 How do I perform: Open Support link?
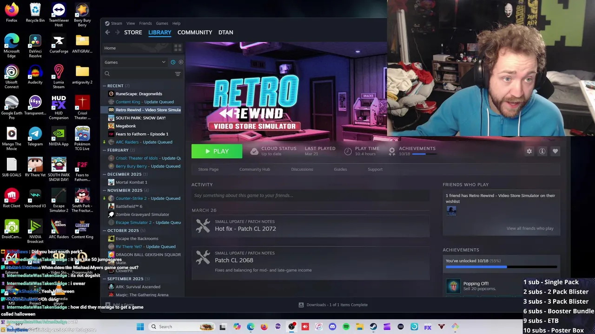point(375,169)
